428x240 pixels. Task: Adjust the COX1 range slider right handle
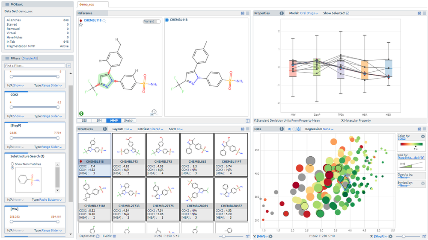point(58,107)
